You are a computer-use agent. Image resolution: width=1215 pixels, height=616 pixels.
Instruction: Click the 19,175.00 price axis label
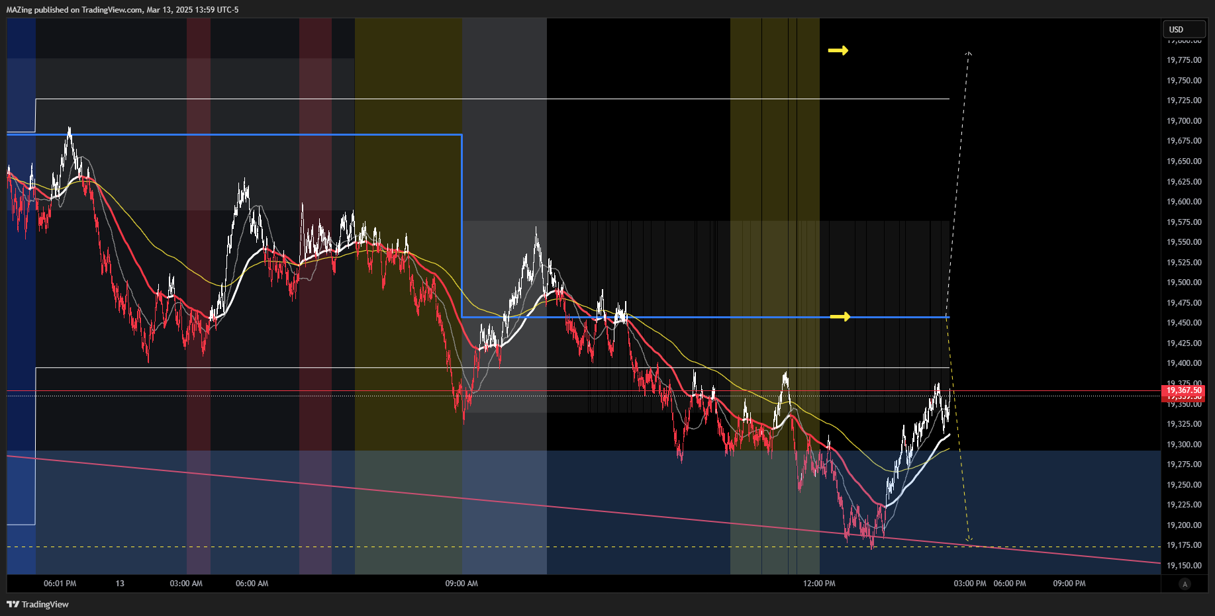tap(1184, 545)
